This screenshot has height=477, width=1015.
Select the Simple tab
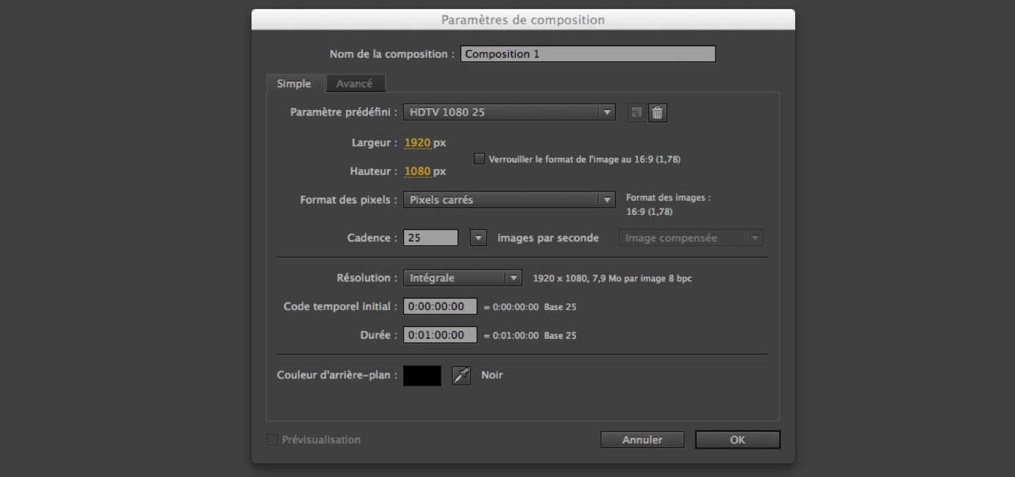(x=295, y=83)
